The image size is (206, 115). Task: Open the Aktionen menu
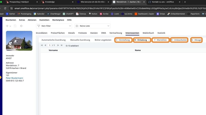32,20
